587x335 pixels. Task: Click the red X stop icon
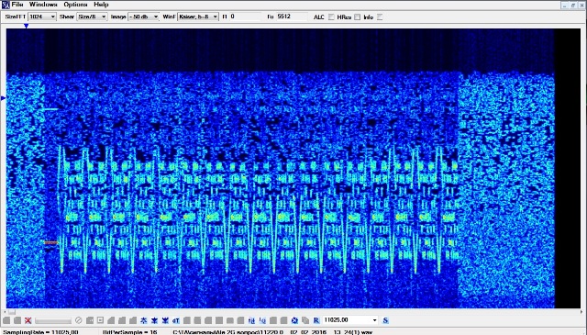(x=28, y=320)
